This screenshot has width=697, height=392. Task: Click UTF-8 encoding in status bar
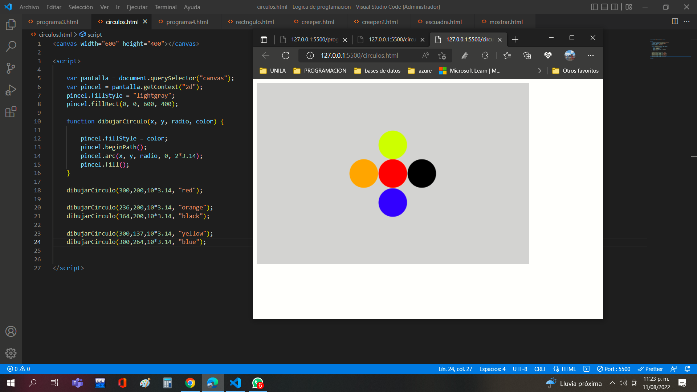pos(520,369)
